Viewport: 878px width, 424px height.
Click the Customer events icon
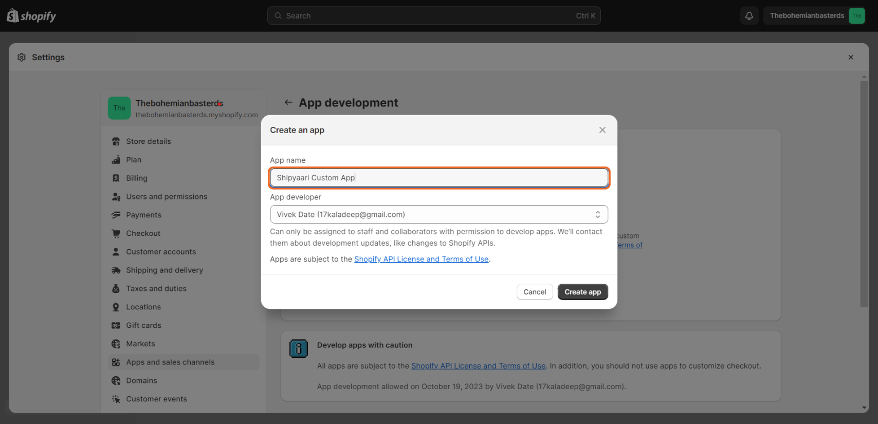116,399
